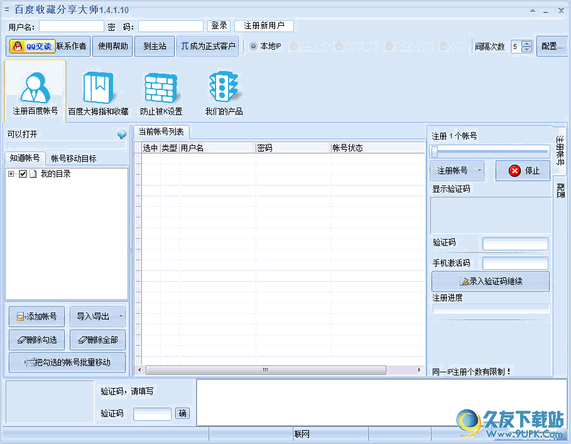The height and width of the screenshot is (444, 571).
Task: Increase 间隔次数 spinner value
Action: point(526,43)
